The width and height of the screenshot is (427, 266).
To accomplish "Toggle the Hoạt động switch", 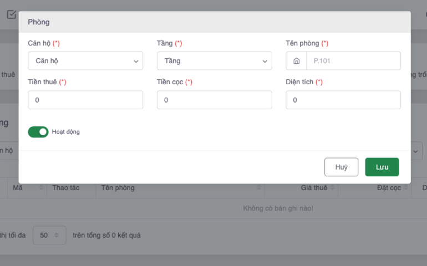I will tap(38, 132).
